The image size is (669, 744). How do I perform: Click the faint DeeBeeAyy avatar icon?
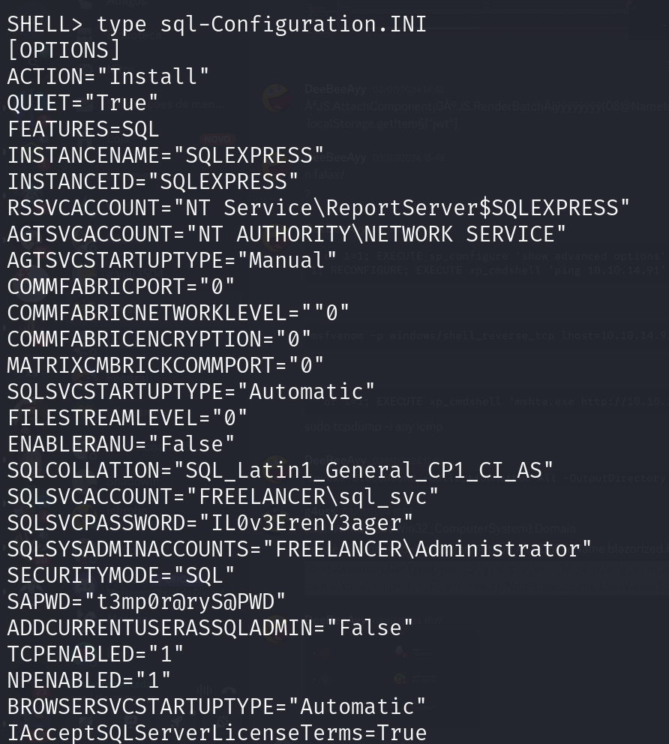click(x=277, y=98)
